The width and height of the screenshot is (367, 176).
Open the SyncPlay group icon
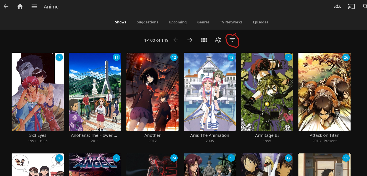click(x=337, y=6)
